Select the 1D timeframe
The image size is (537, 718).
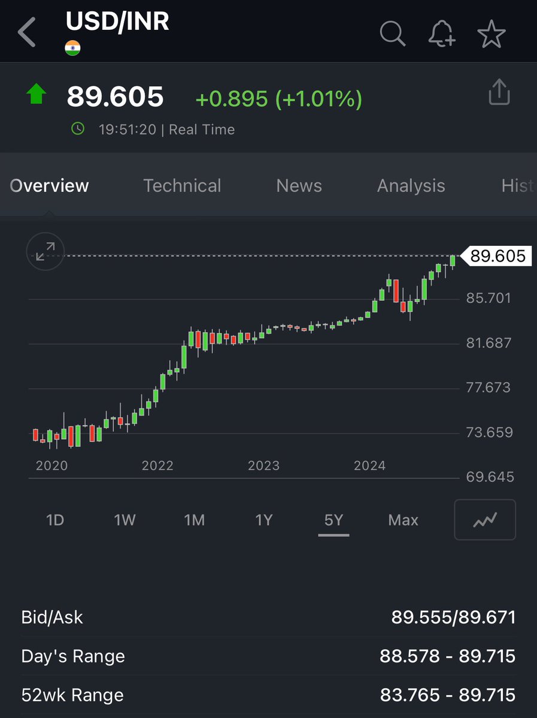pyautogui.click(x=54, y=519)
